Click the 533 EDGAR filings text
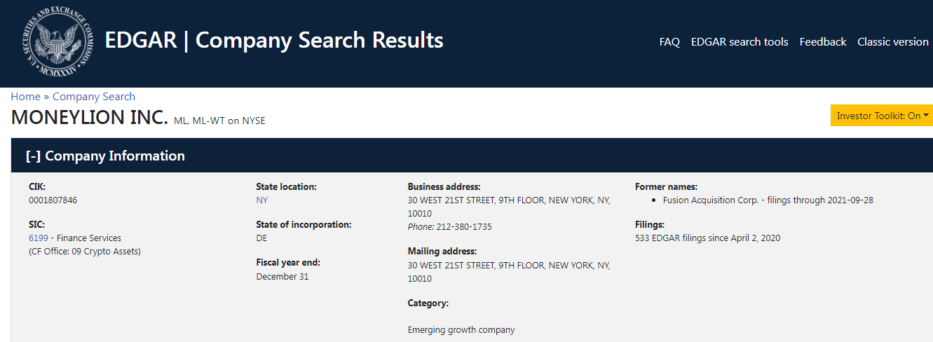 point(707,238)
